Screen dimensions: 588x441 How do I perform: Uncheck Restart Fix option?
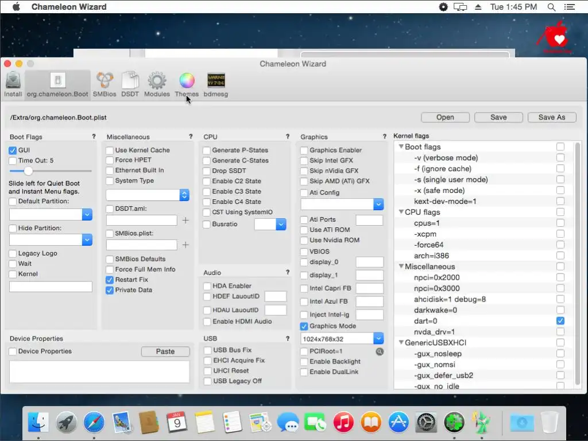[x=110, y=280]
